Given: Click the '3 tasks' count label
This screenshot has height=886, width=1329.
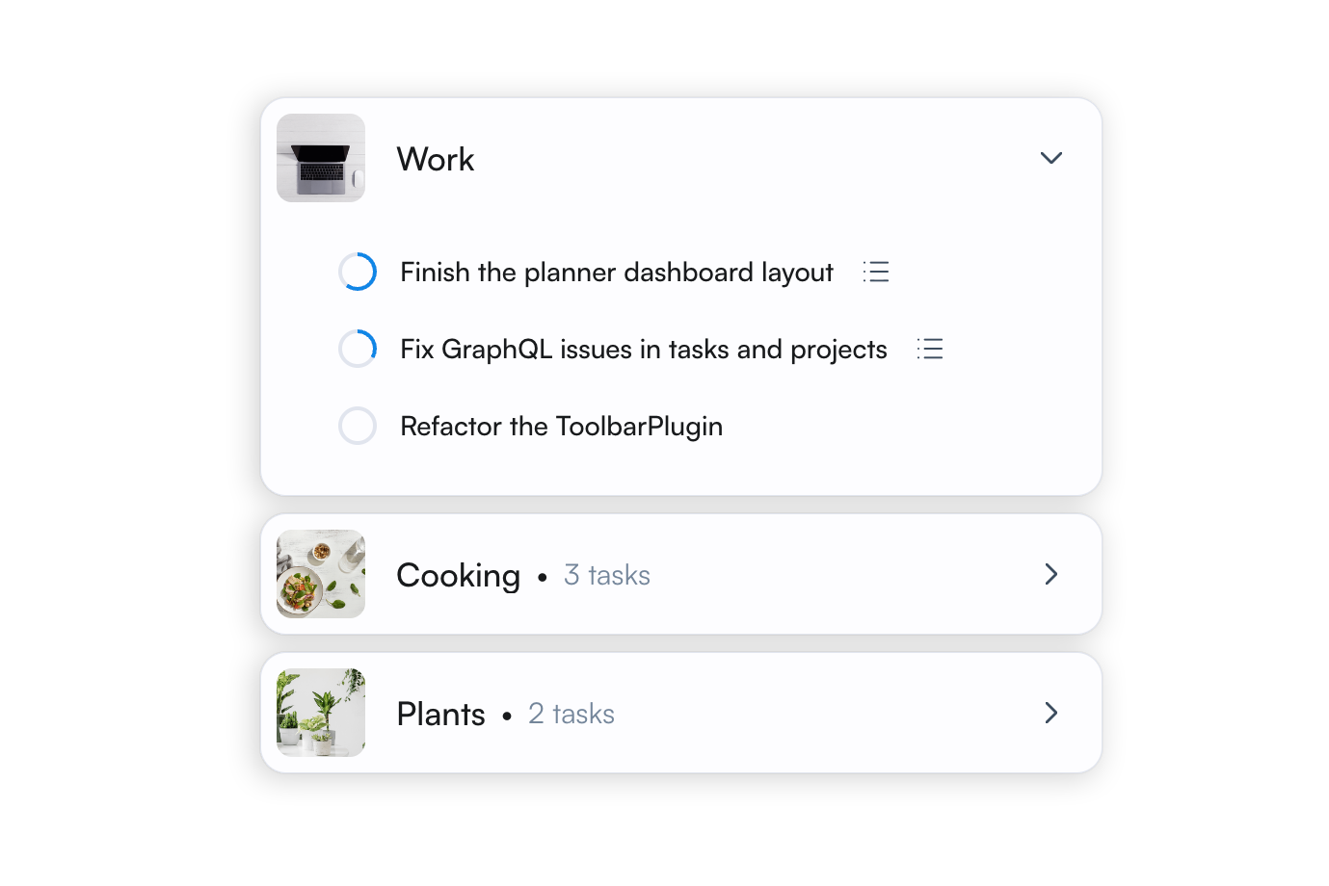Looking at the screenshot, I should (607, 575).
